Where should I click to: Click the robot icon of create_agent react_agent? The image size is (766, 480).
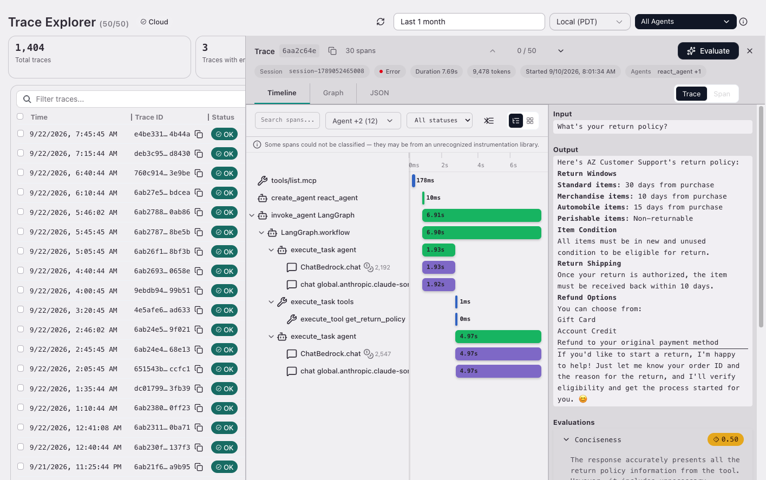click(263, 198)
